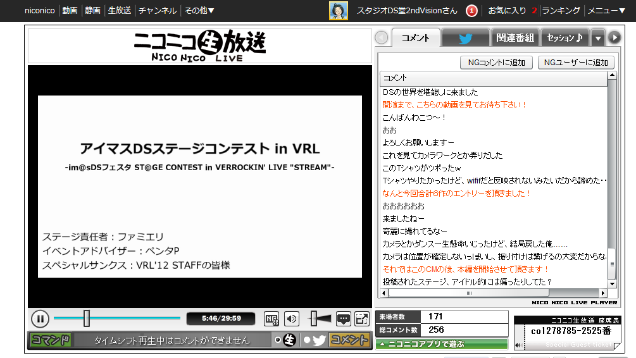Open the コマンド command button
636x358 pixels.
[51, 340]
